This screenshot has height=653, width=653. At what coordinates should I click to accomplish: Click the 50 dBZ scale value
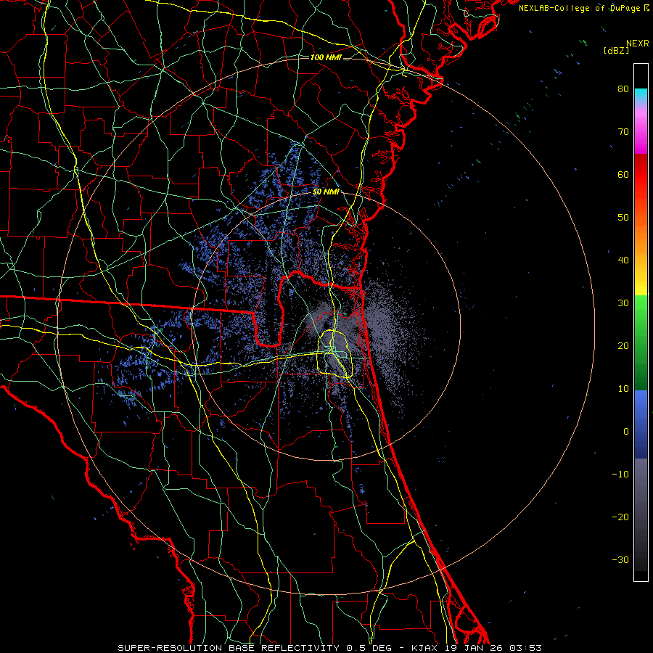tap(623, 218)
